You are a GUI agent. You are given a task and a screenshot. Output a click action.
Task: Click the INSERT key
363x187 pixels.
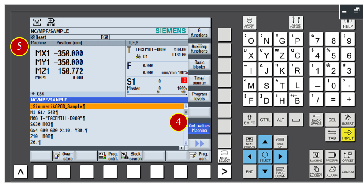click(x=348, y=120)
